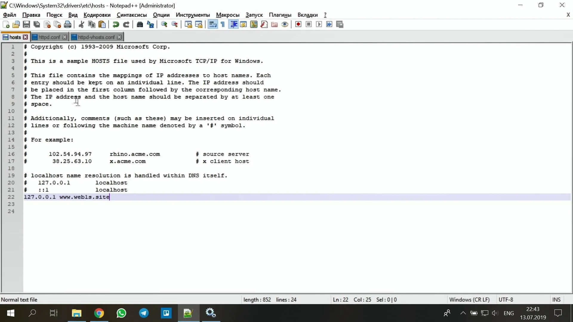Screen dimensions: 573x322
Task: Open the Вкладки menu
Action: point(307,15)
